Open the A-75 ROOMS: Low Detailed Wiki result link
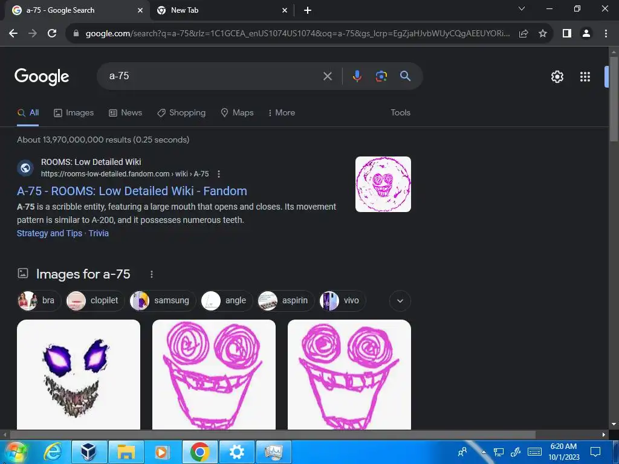 click(132, 191)
